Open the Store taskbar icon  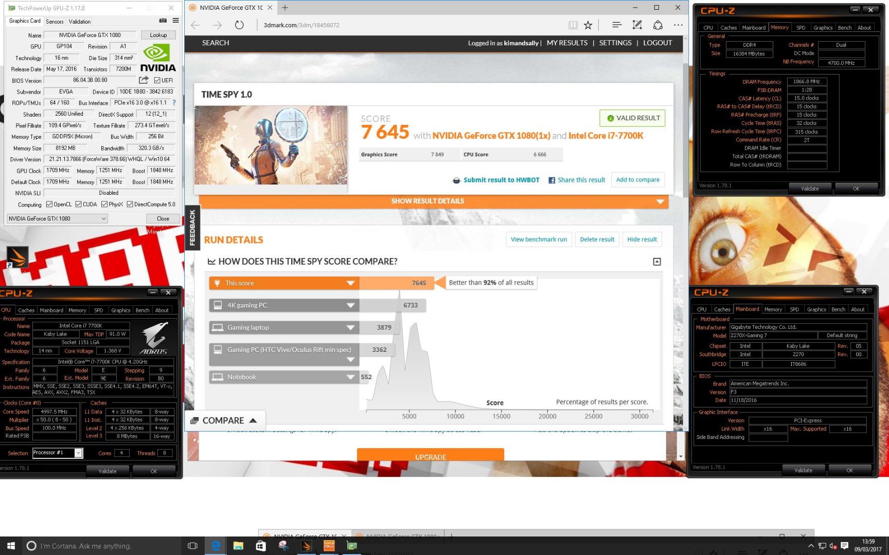pos(261,546)
